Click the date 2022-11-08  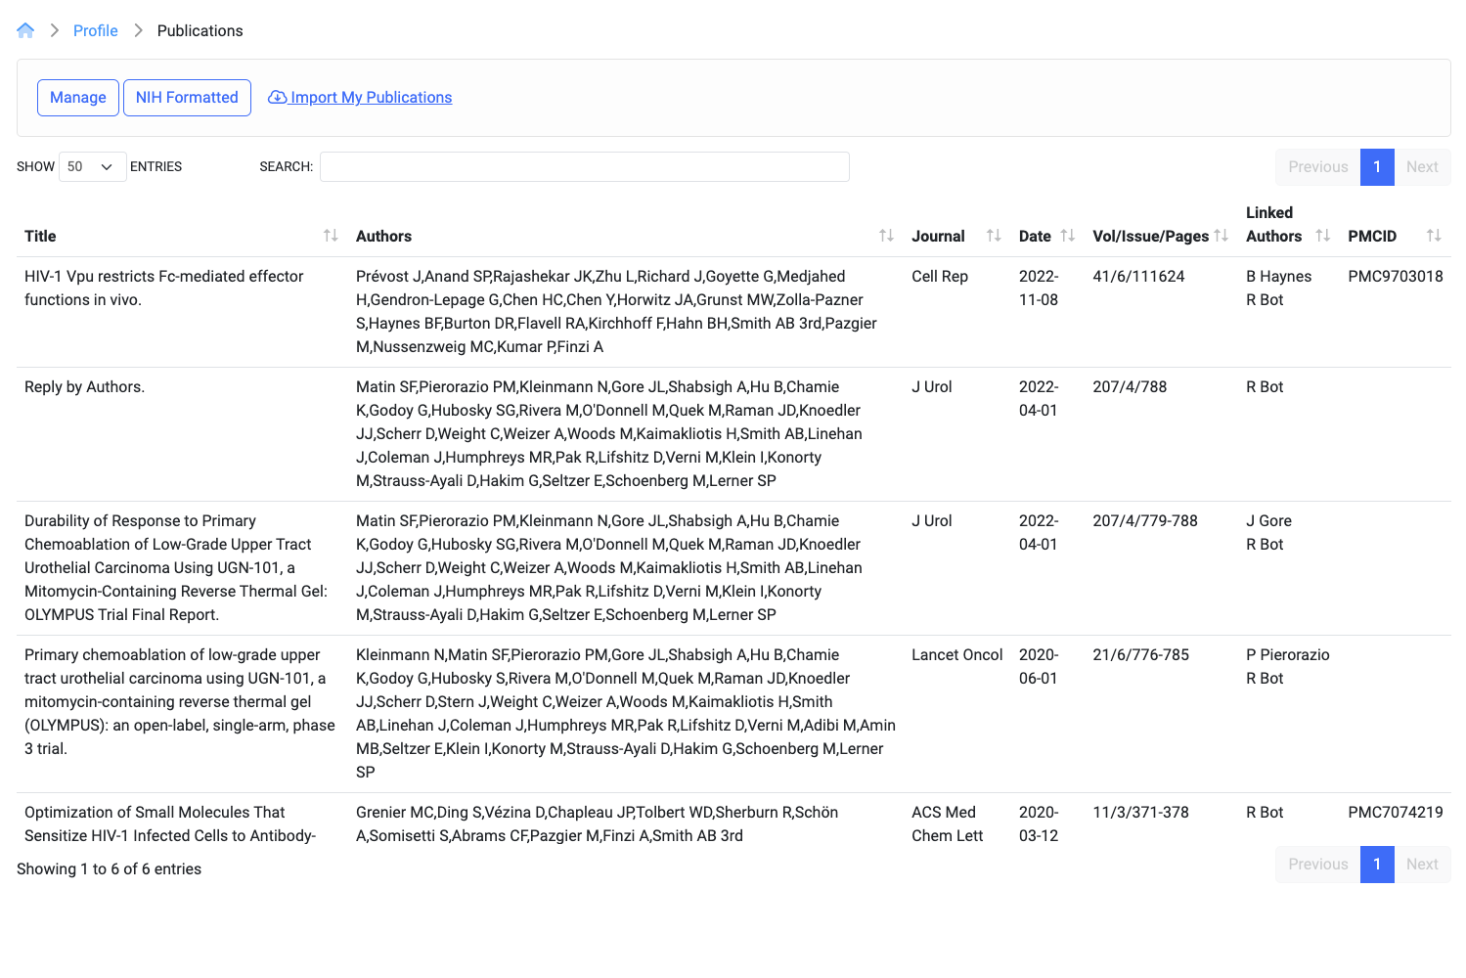point(1039,289)
